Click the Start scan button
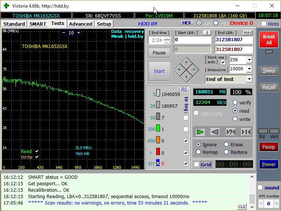The height and width of the screenshot is (211, 281). pos(159,71)
